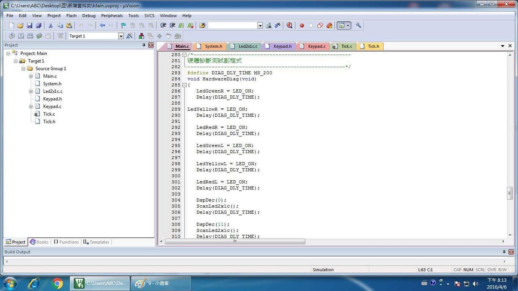Toggle the project panel pin icon
Image resolution: width=518 pixels, height=291 pixels.
pos(144,45)
